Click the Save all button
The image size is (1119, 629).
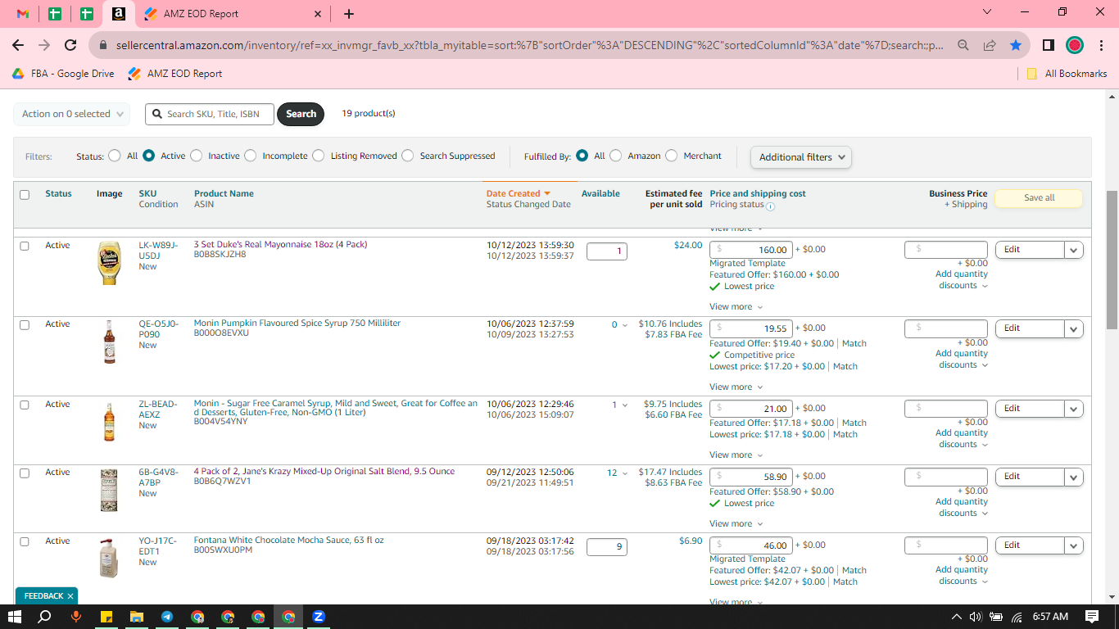point(1039,198)
